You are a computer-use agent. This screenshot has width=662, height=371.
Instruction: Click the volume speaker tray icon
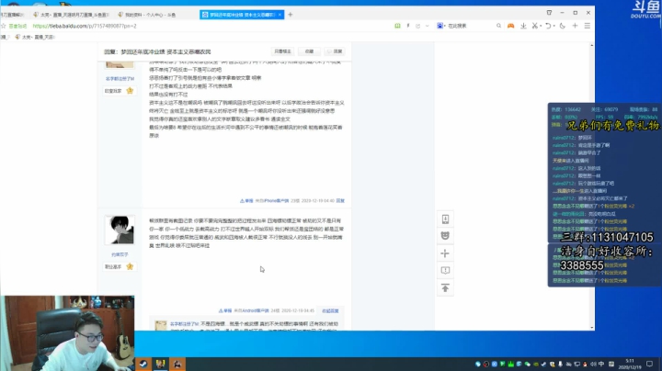click(593, 364)
